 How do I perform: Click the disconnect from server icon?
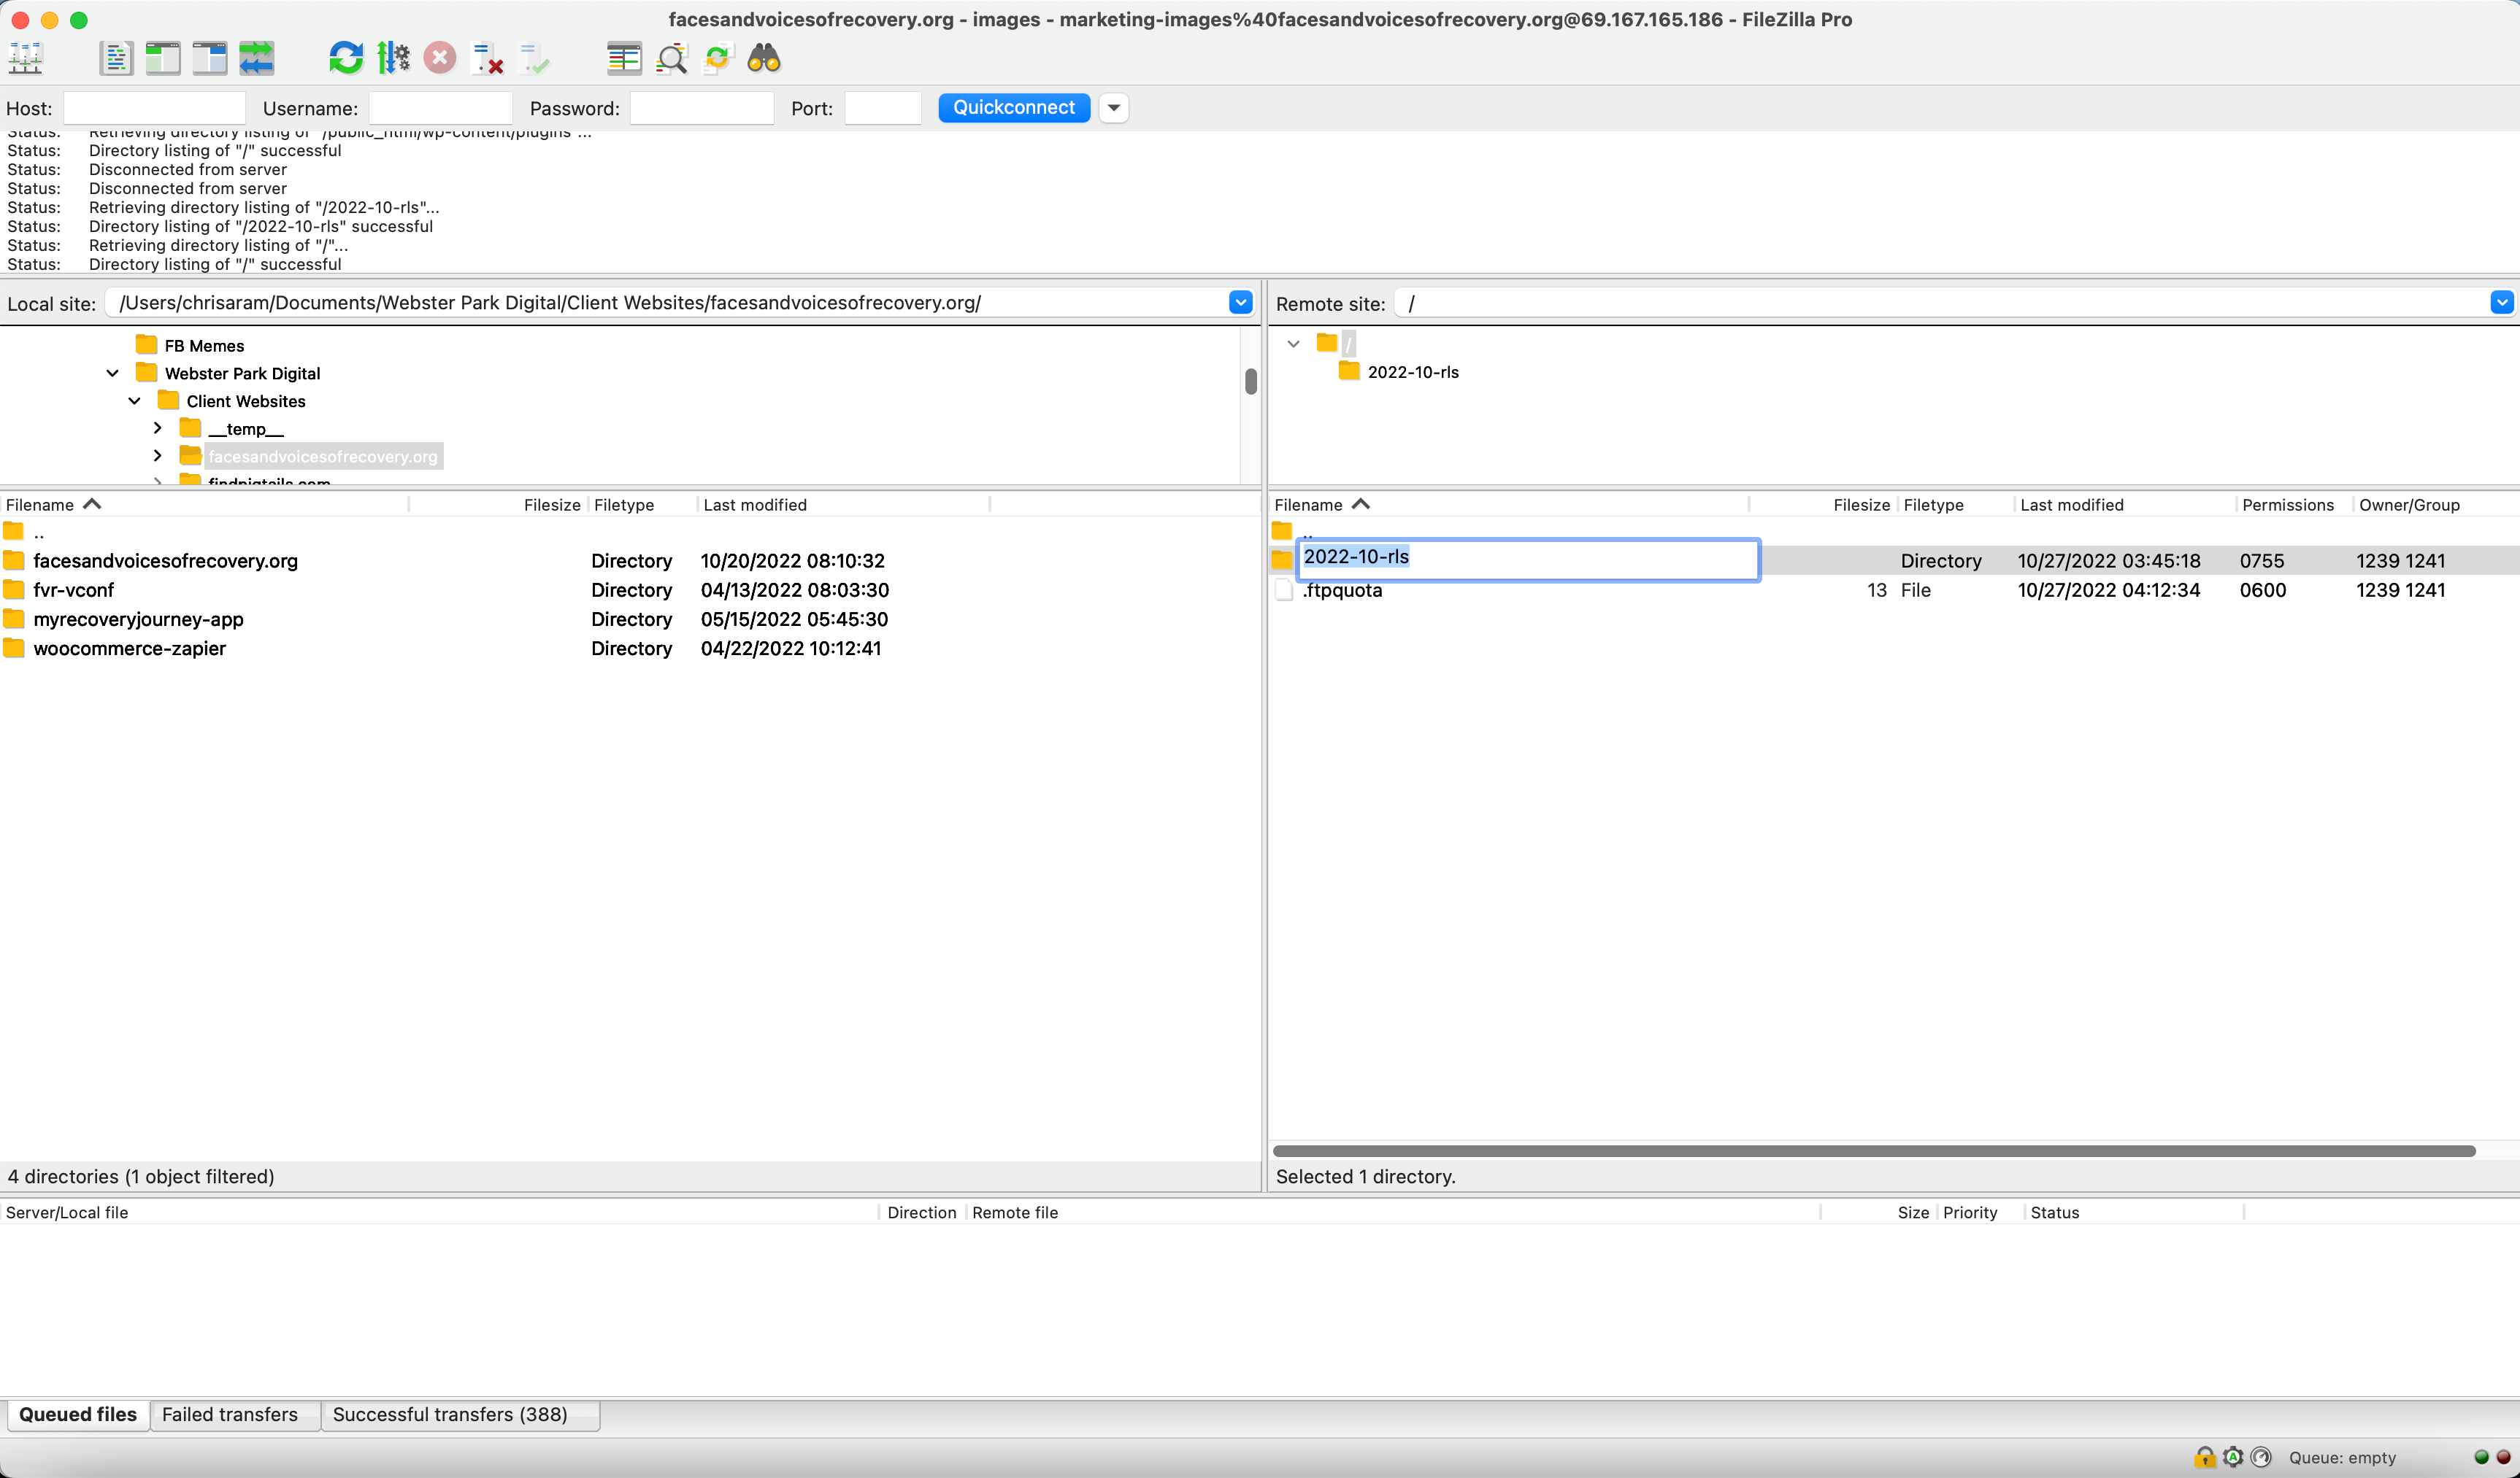(x=487, y=58)
